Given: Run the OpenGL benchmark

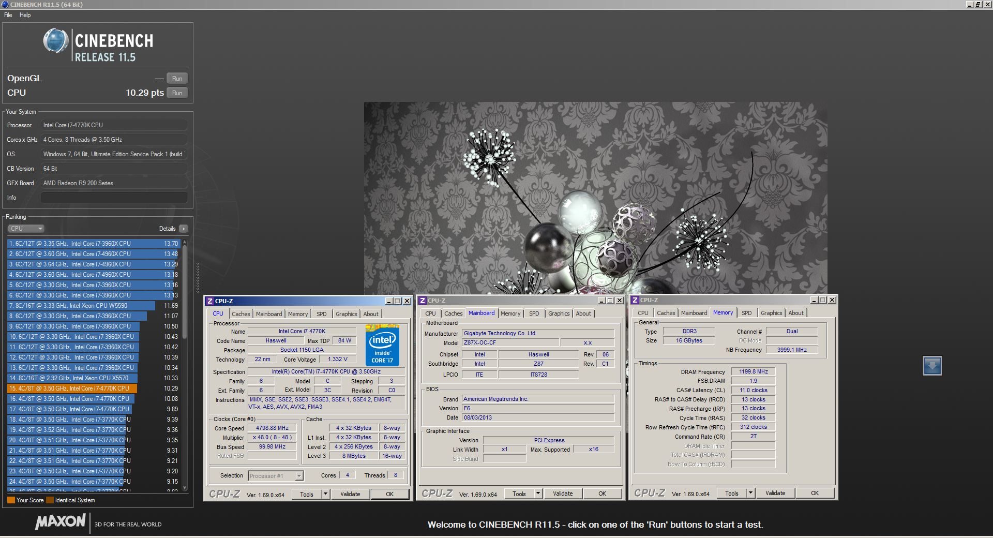Looking at the screenshot, I should pos(177,79).
